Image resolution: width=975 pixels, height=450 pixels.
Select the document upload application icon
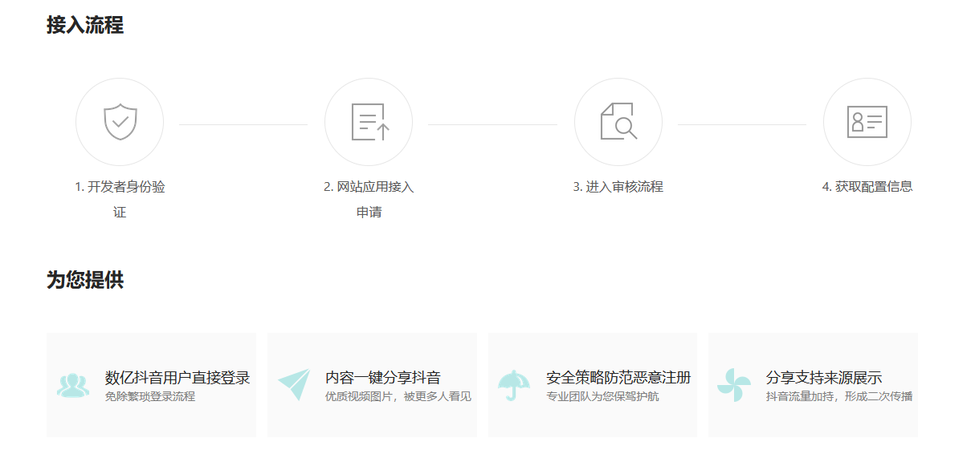point(369,122)
